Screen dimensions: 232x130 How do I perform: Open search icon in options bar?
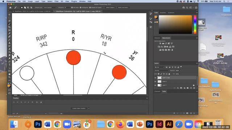[187, 8]
